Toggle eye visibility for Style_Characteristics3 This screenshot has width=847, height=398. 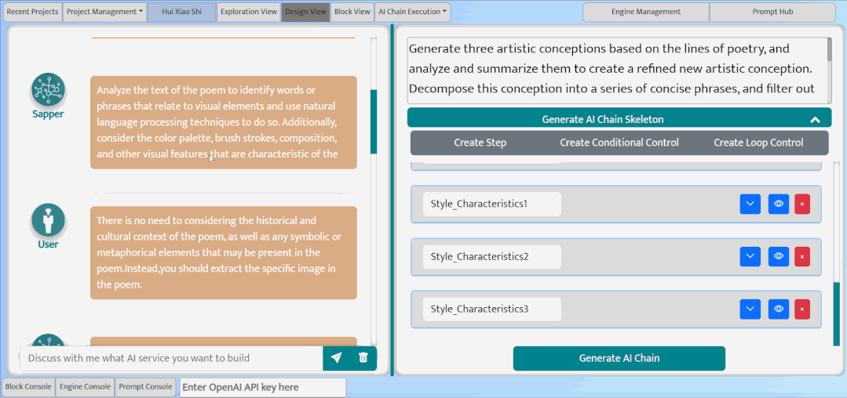coord(779,309)
